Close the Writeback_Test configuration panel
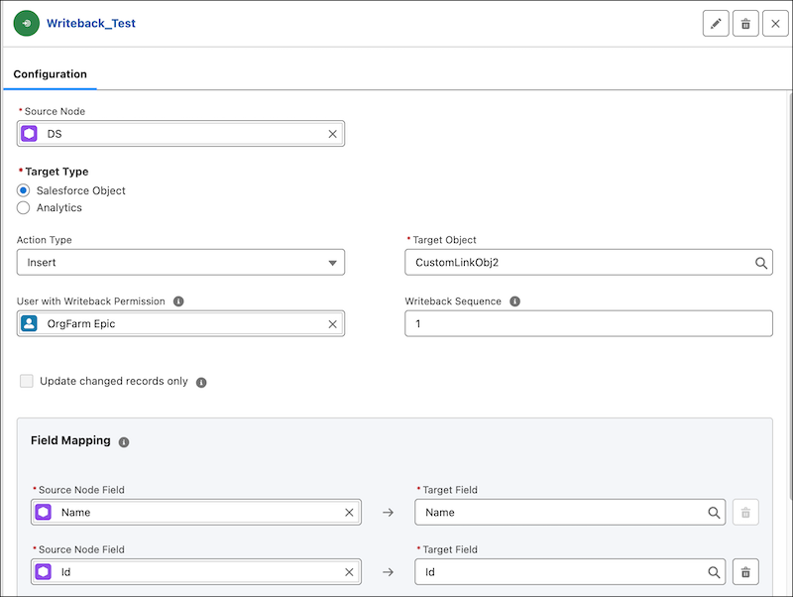The height and width of the screenshot is (597, 793). (x=775, y=24)
